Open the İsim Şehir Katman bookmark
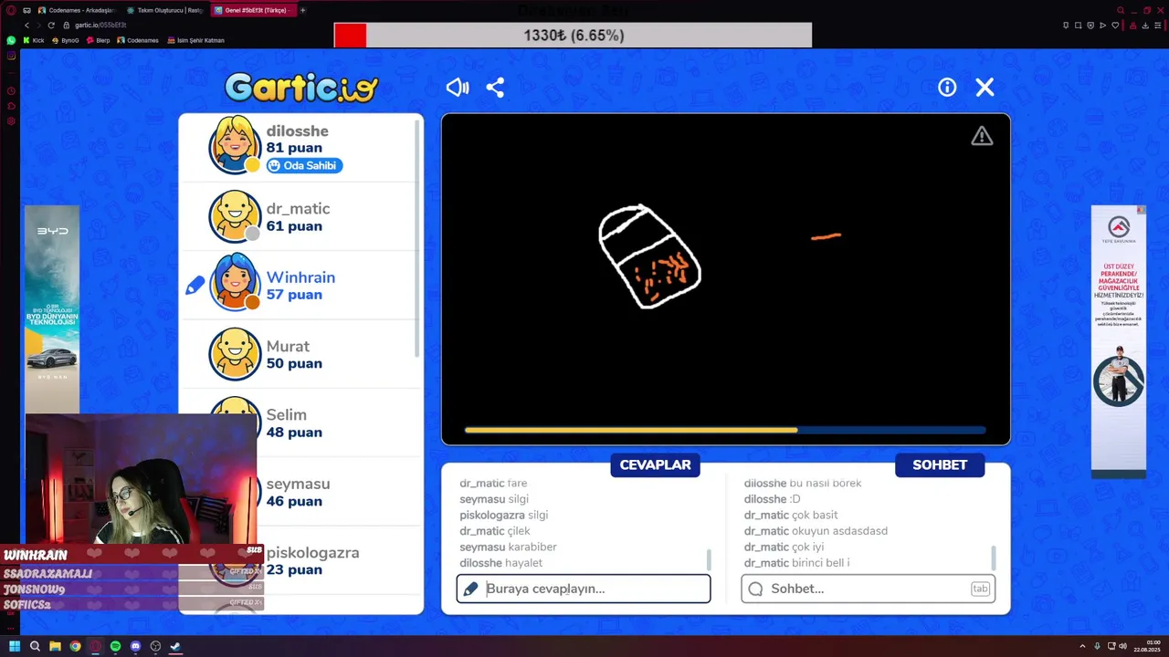 click(x=195, y=40)
